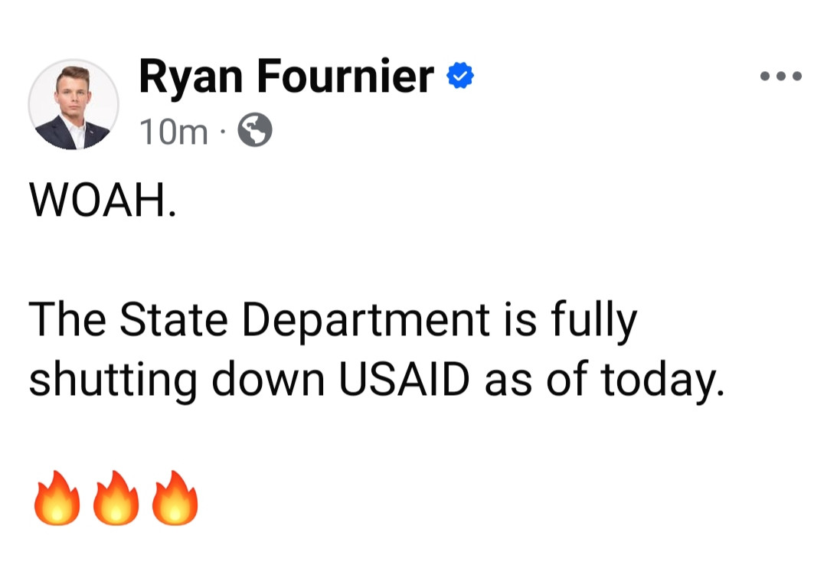Click the dot separator beside the timestamp

click(x=222, y=133)
